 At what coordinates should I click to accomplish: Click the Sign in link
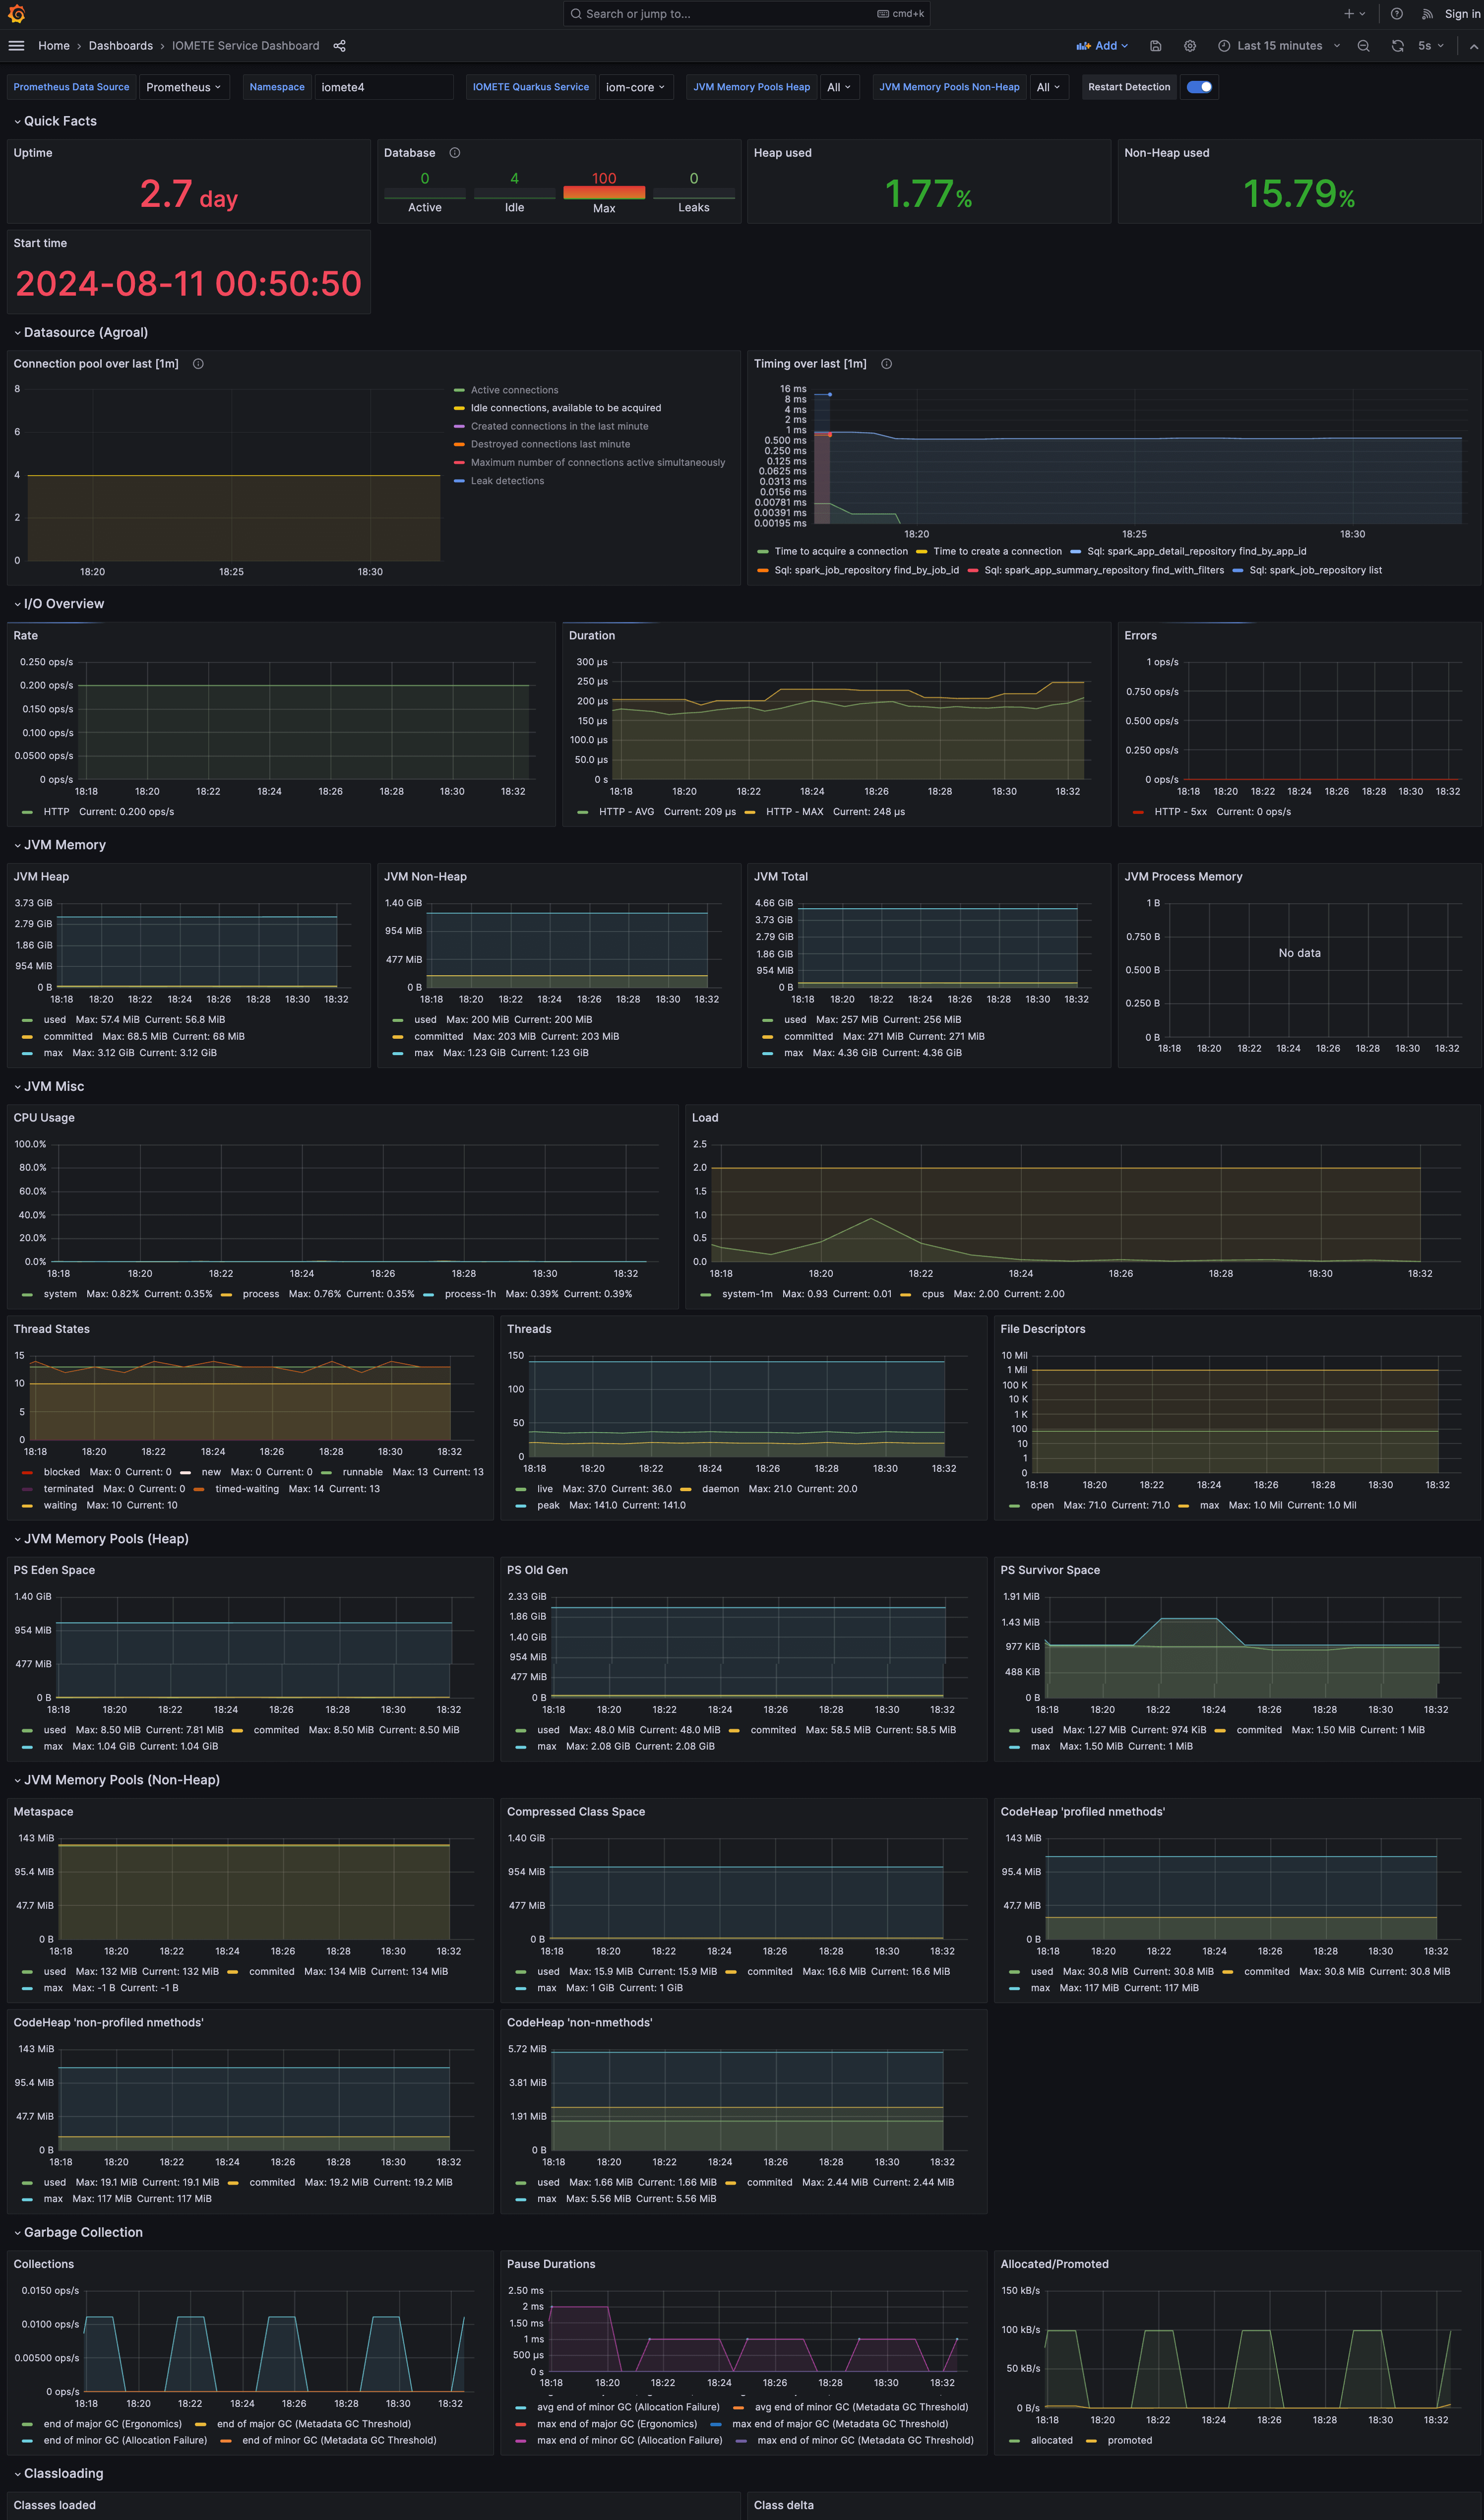[1462, 14]
